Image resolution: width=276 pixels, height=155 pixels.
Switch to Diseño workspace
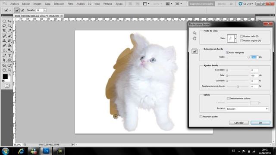click(x=222, y=4)
